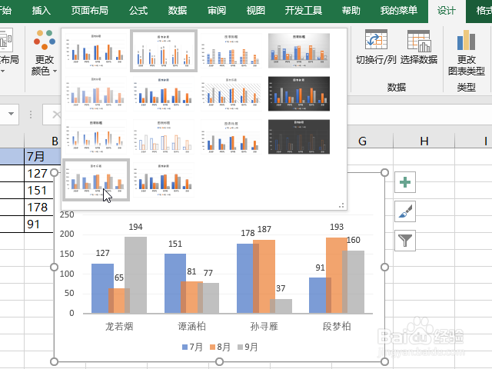Choose the last chart style in bottom row
Viewport: 492px width, 369px height.
tap(164, 180)
